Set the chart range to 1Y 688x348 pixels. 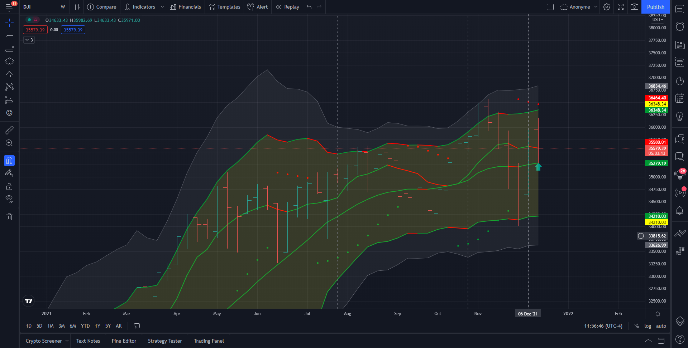pos(97,326)
